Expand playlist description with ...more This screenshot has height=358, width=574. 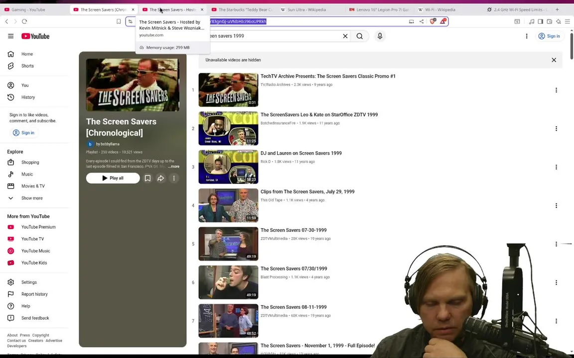coord(174,167)
